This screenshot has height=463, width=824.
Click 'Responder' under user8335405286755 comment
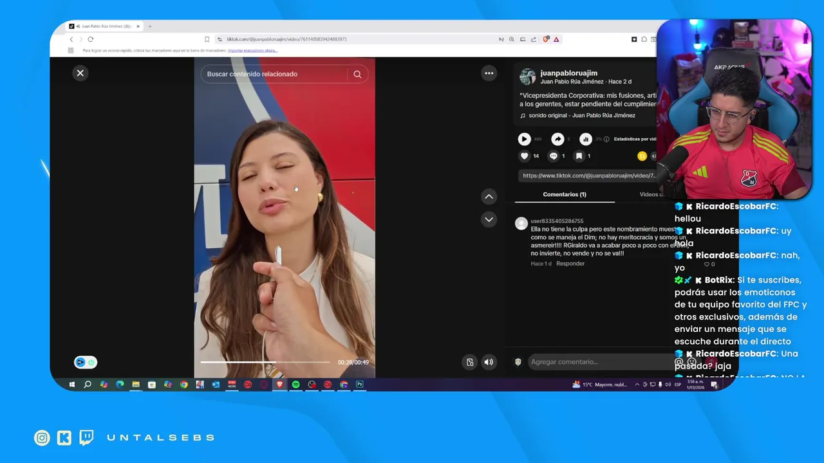pos(570,264)
